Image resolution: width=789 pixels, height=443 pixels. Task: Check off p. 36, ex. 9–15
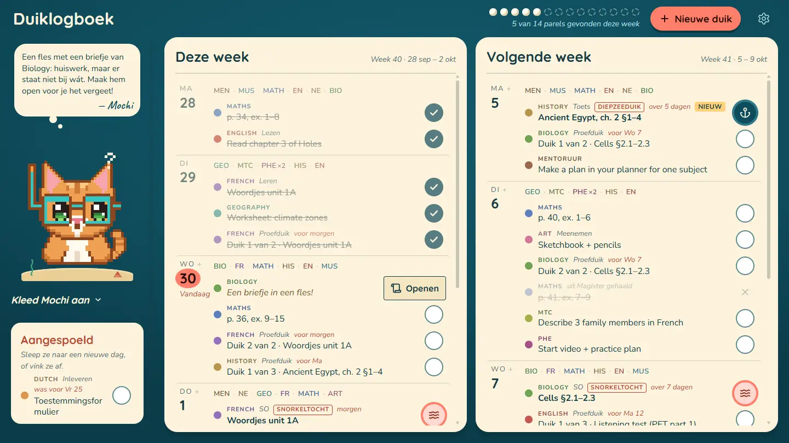(434, 314)
